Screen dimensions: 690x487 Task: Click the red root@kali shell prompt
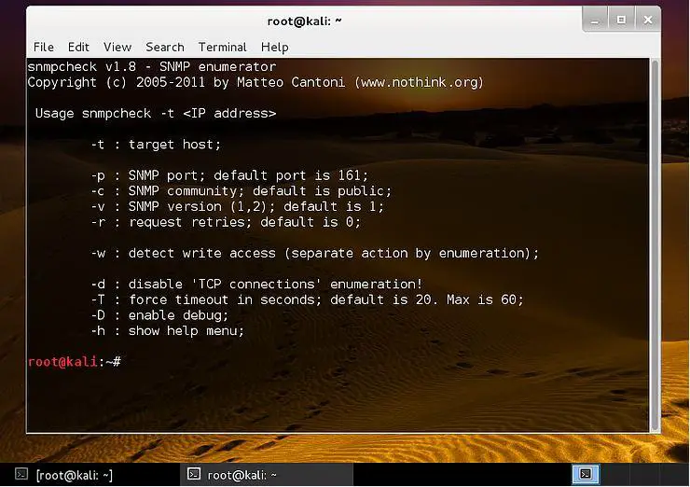tap(62, 362)
